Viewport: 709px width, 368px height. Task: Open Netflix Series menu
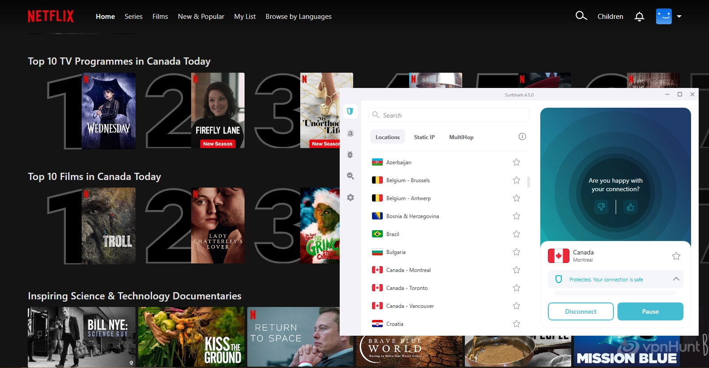[x=134, y=17]
